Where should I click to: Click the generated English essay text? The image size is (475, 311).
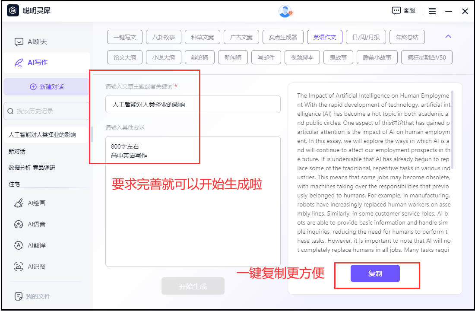(x=374, y=172)
